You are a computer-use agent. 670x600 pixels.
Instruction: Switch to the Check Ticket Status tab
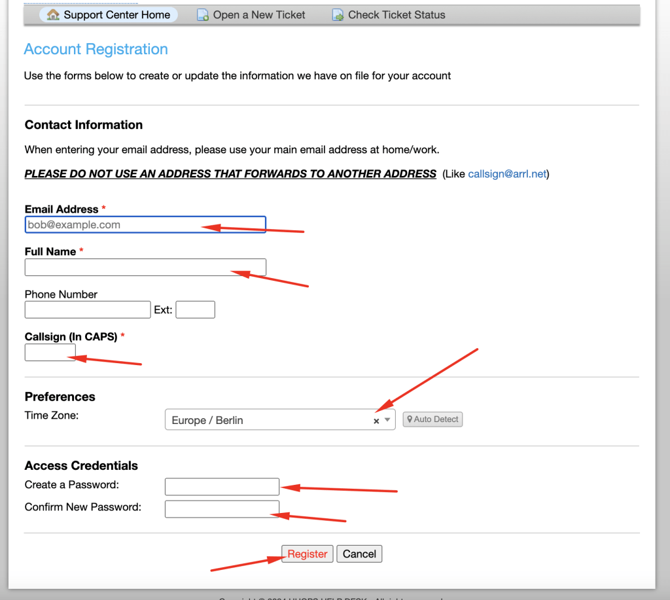(396, 14)
